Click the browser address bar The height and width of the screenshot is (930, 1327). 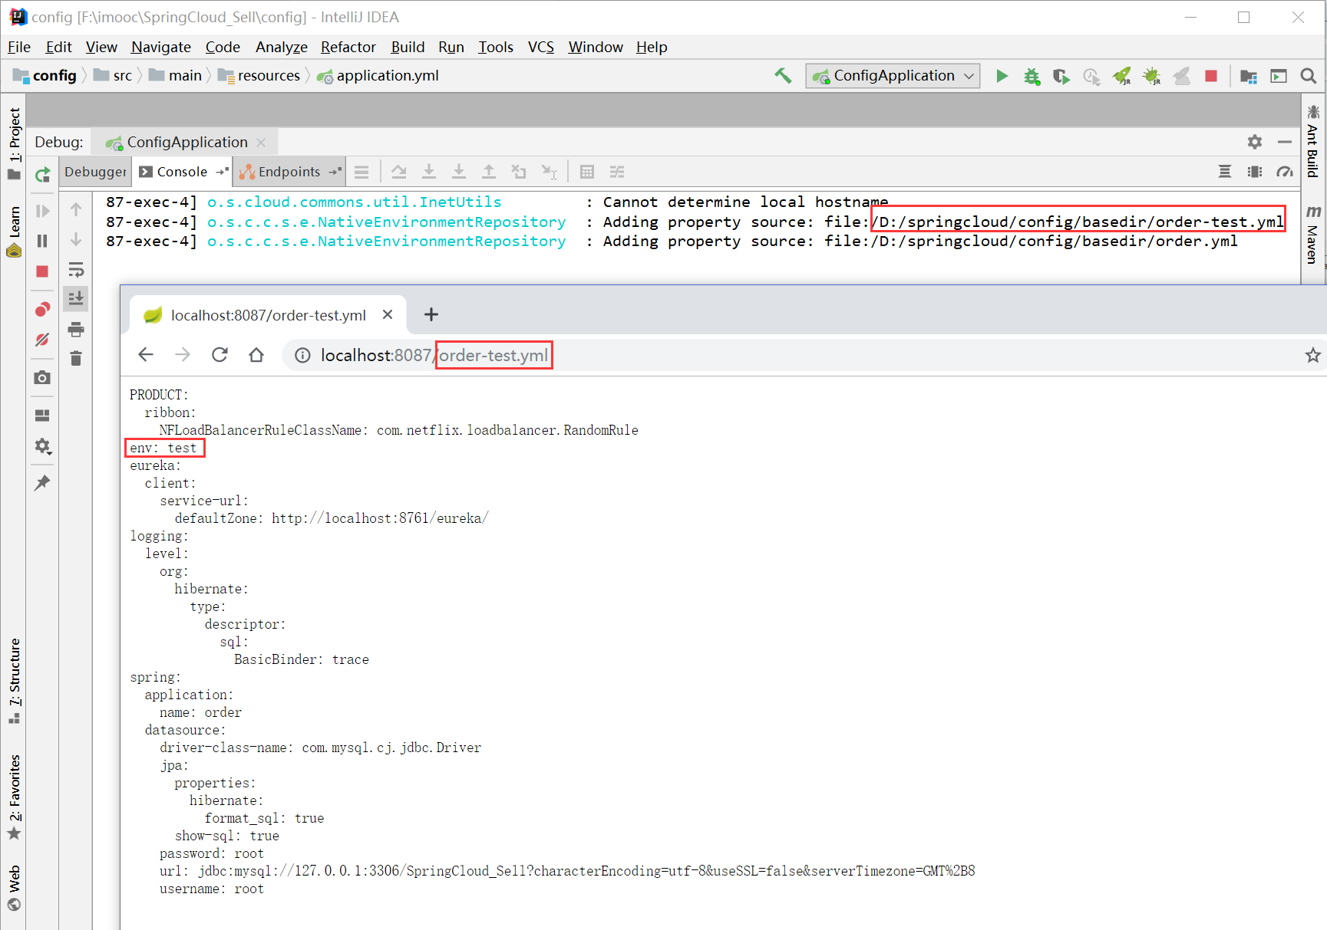coord(791,355)
